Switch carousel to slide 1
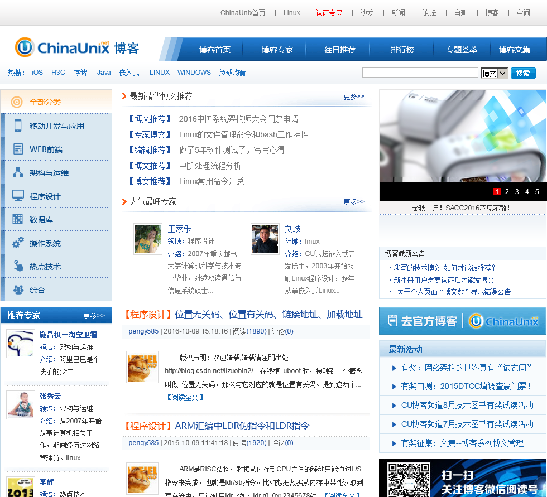 (497, 192)
